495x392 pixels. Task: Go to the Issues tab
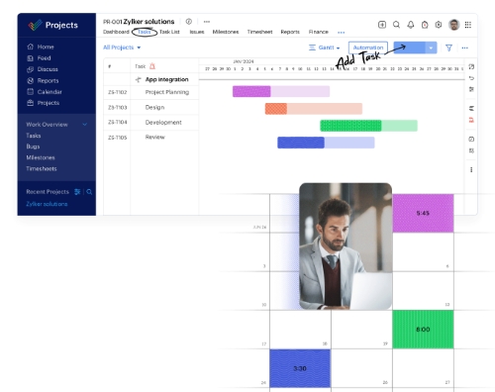197,32
